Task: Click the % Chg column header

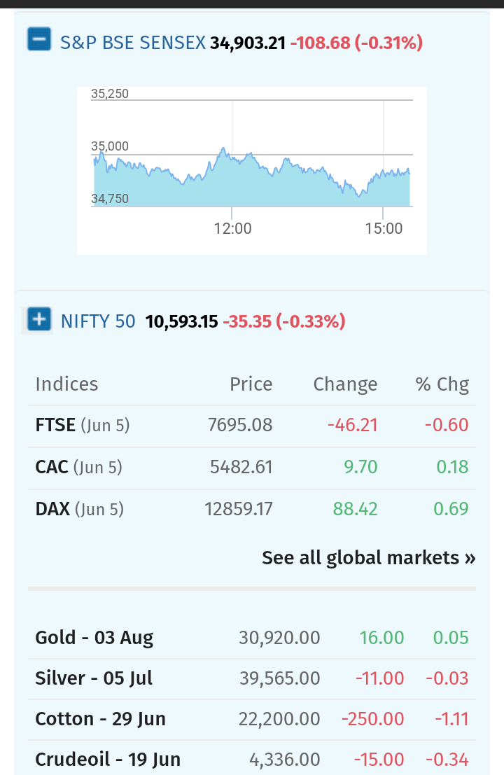Action: pos(442,384)
